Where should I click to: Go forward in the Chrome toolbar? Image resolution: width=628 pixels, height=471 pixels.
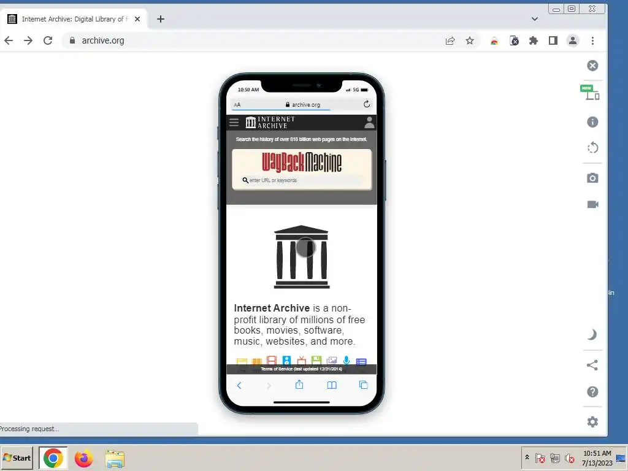(x=28, y=40)
